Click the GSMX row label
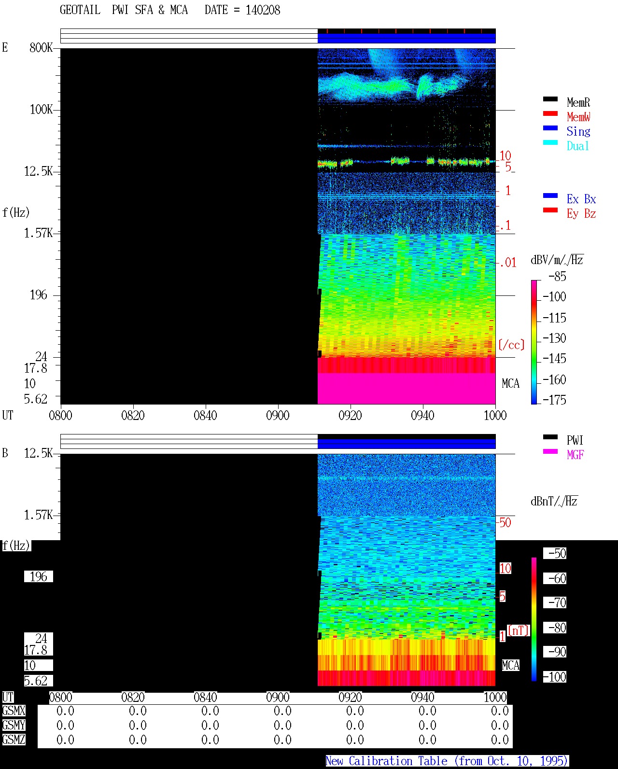Viewport: 618px width, 769px height. [x=14, y=711]
